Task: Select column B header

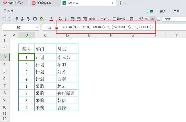Action: coord(26,35)
